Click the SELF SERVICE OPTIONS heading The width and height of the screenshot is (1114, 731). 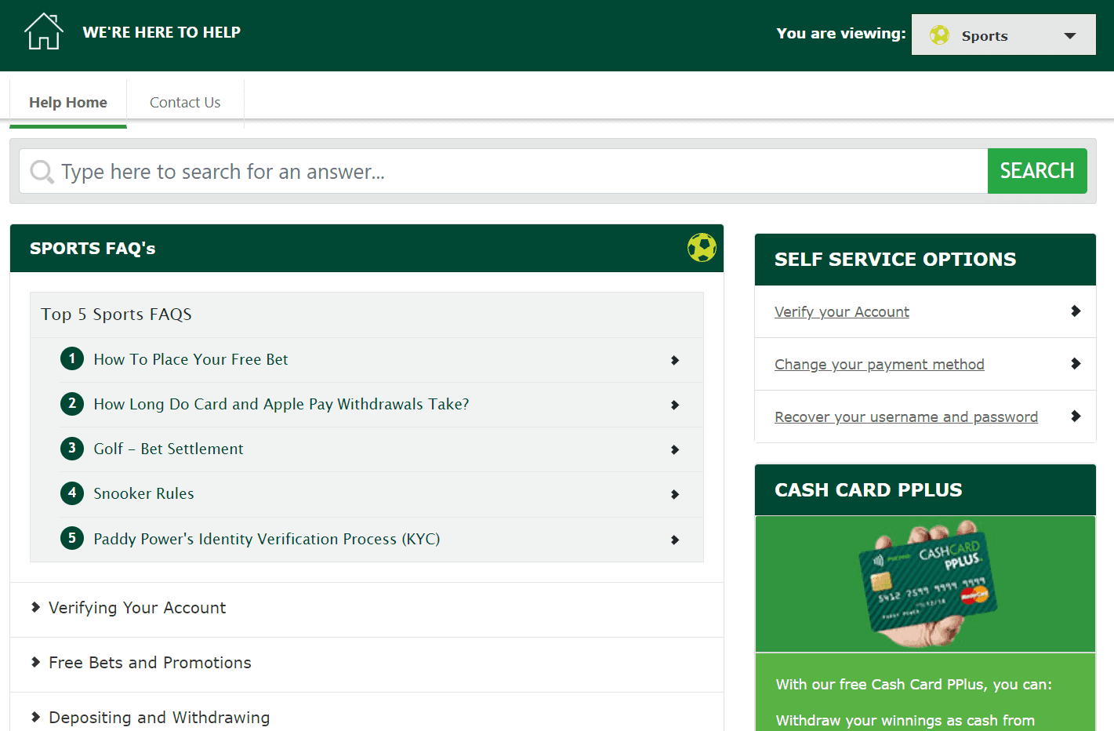895,260
